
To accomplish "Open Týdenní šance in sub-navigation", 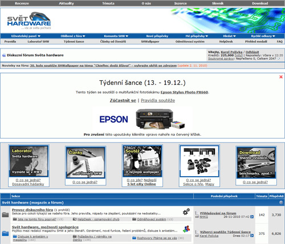I will click(x=74, y=42).
